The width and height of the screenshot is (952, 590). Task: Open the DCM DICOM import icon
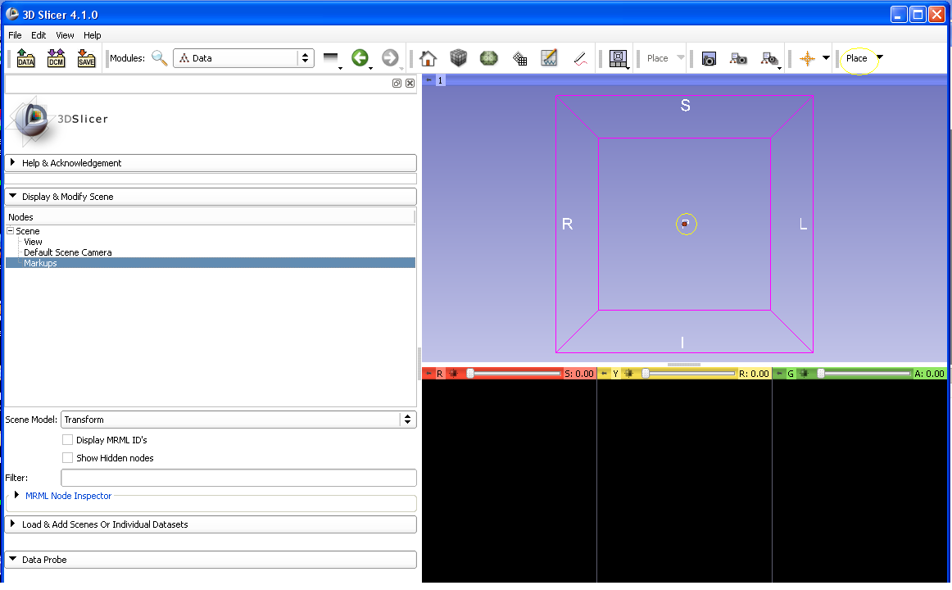click(56, 58)
